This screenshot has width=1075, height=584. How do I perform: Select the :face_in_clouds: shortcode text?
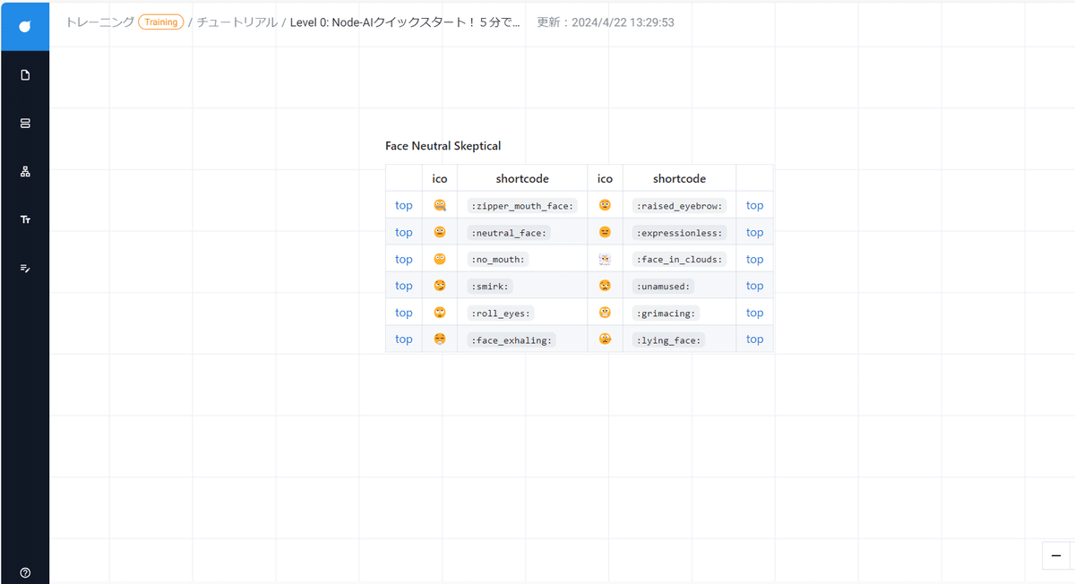tap(679, 260)
